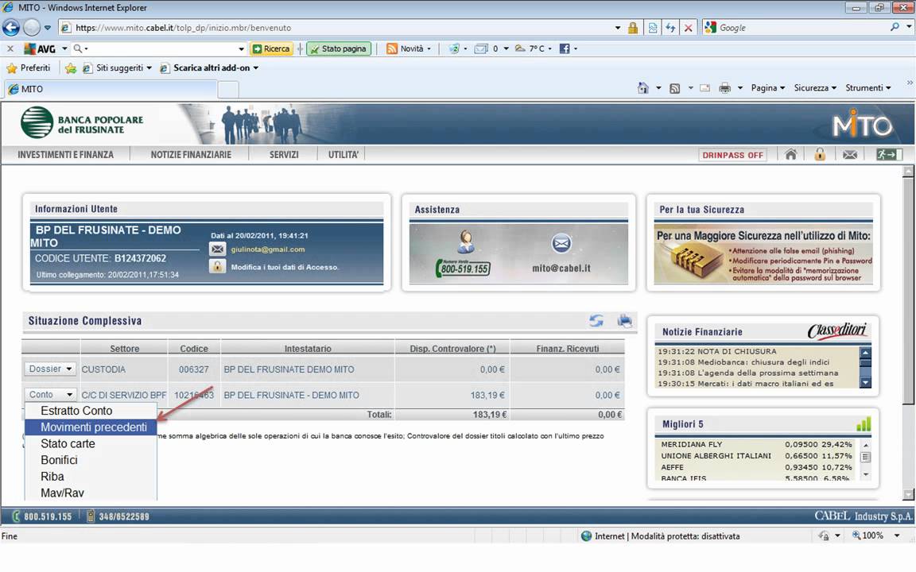This screenshot has height=572, width=916.
Task: Click the security lock icon in address bar
Action: click(x=633, y=28)
